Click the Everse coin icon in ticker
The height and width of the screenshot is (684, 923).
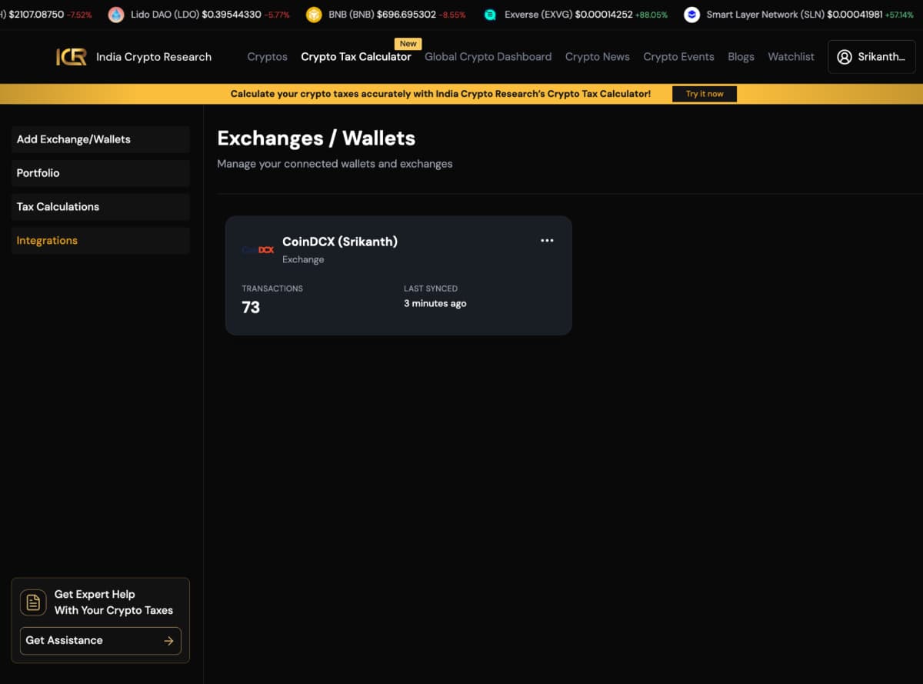pyautogui.click(x=490, y=15)
